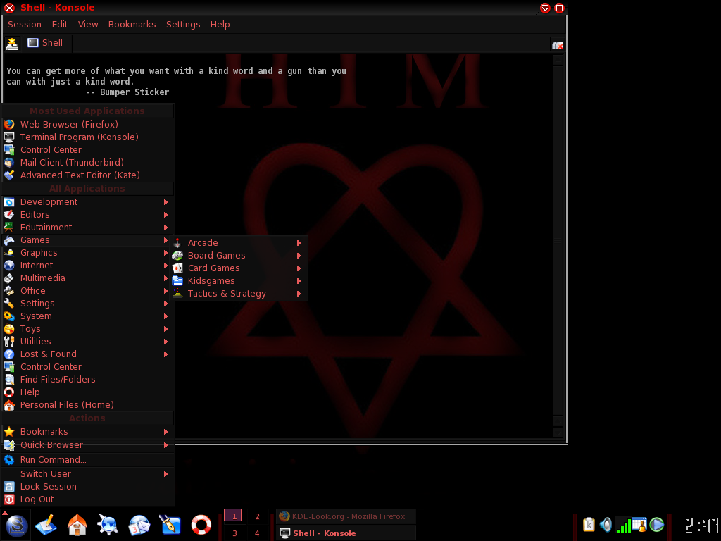Expand the Settings submenu in K menu
This screenshot has width=721, height=541.
click(x=87, y=304)
